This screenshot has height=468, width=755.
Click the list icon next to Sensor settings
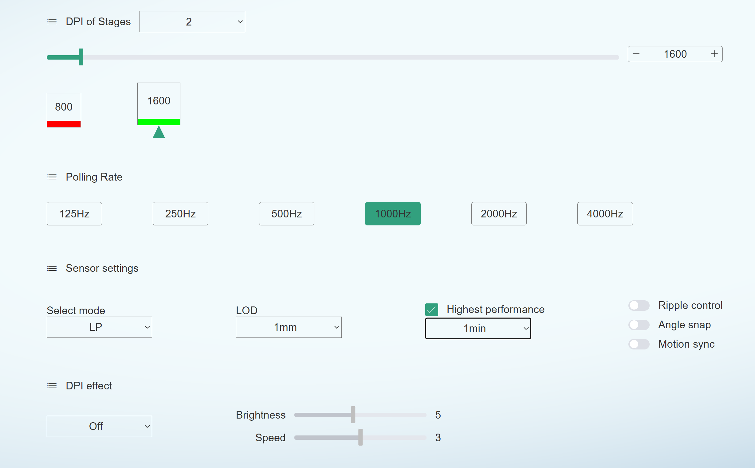pyautogui.click(x=52, y=268)
